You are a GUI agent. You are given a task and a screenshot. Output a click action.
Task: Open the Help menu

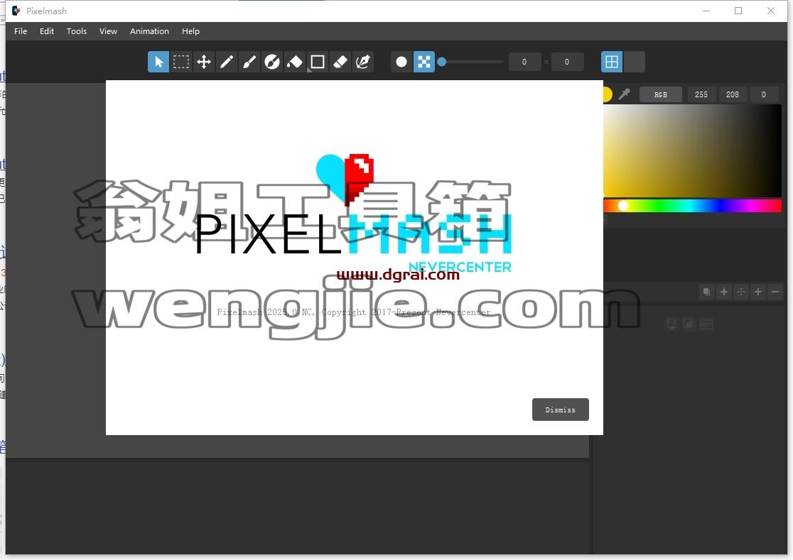[190, 31]
